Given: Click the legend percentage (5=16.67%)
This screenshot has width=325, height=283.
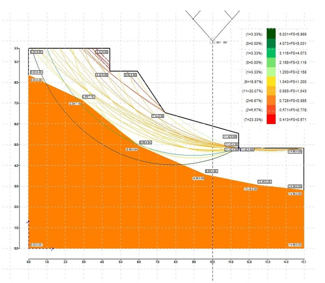Looking at the screenshot, I should (253, 82).
